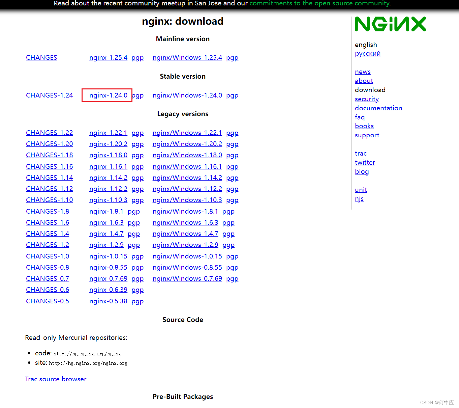Open commitments to the open source community link
The width and height of the screenshot is (459, 408).
tap(319, 3)
